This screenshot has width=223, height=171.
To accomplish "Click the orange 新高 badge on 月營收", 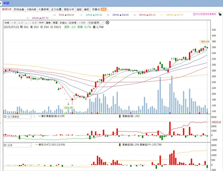I will pyautogui.click(x=103, y=9).
